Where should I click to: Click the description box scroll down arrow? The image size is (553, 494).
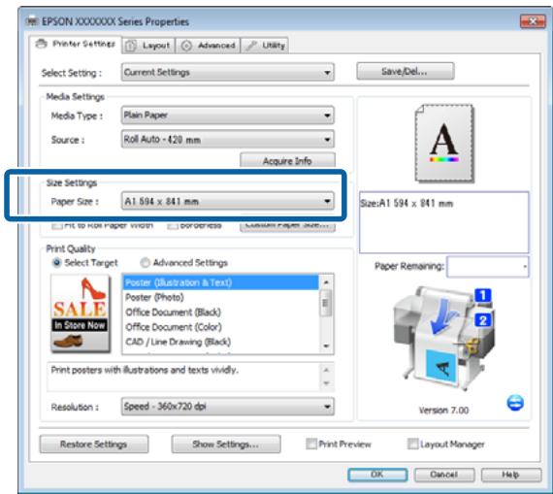326,383
